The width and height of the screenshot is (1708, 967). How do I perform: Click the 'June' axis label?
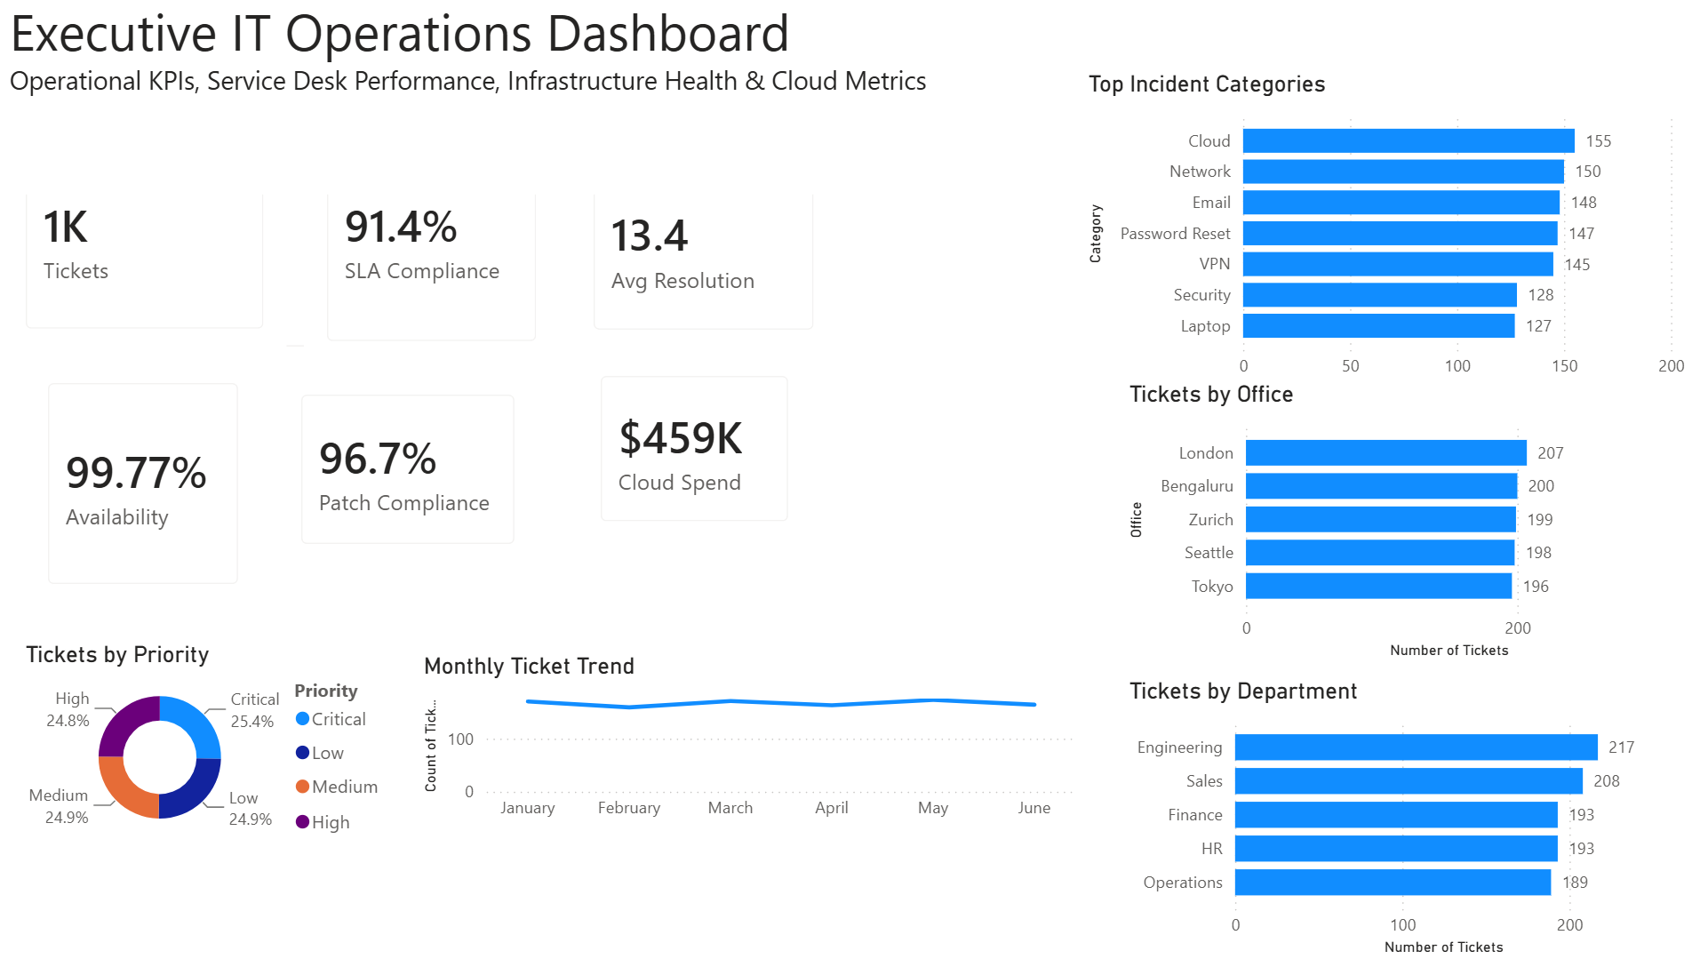[x=1034, y=808]
